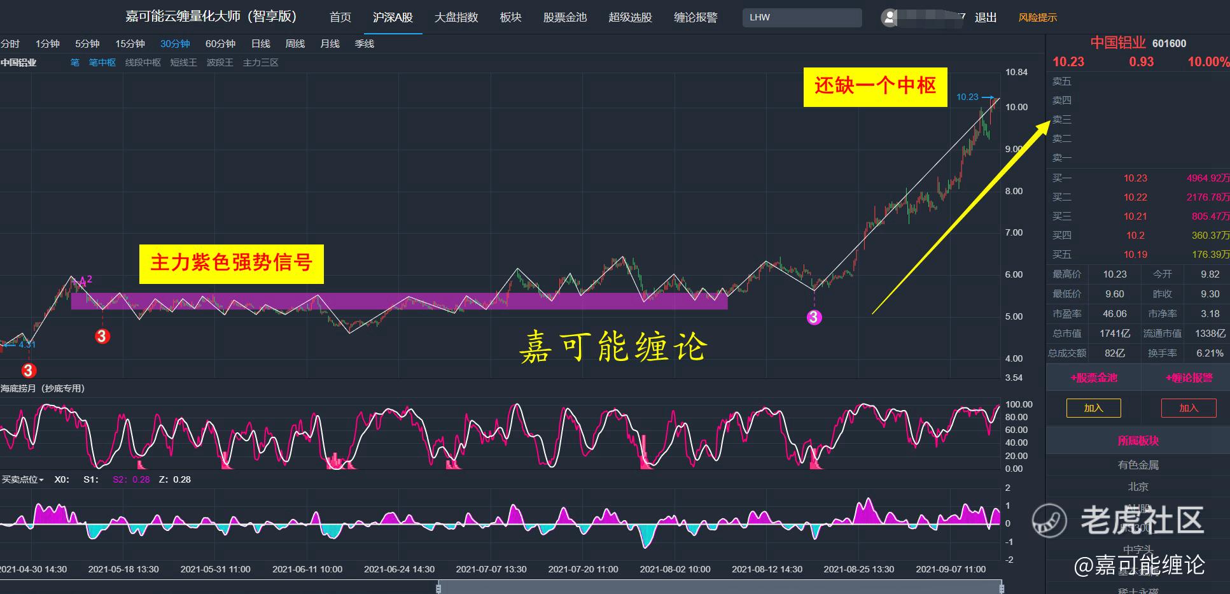Screen dimensions: 1230x594
Task: Click the 流通市值 value 1338亿
Action: (1210, 334)
